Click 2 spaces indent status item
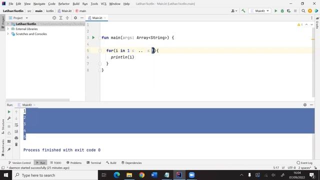Screen dimensions: 320x180 coord(304,168)
